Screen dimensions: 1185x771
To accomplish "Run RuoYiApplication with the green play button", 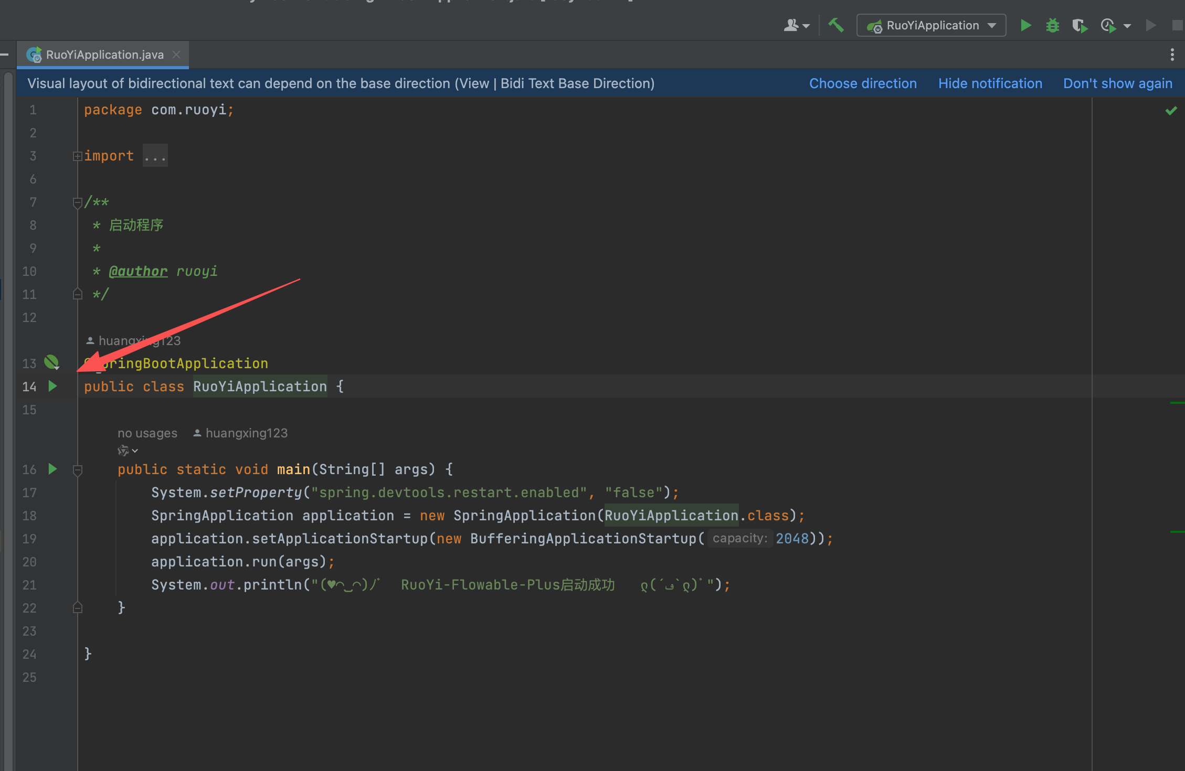I will tap(1025, 25).
